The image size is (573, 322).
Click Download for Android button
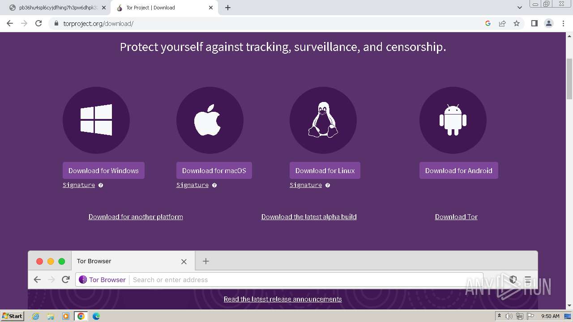tap(459, 170)
